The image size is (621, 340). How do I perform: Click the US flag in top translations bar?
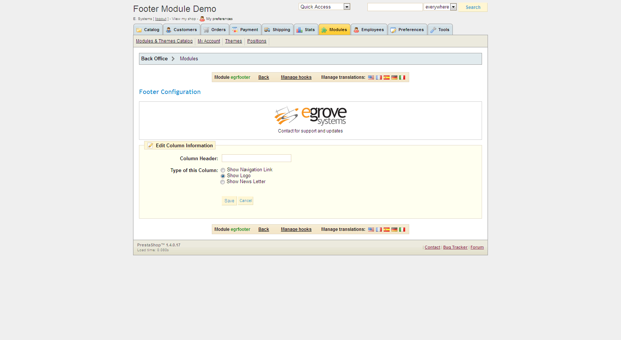pos(371,77)
